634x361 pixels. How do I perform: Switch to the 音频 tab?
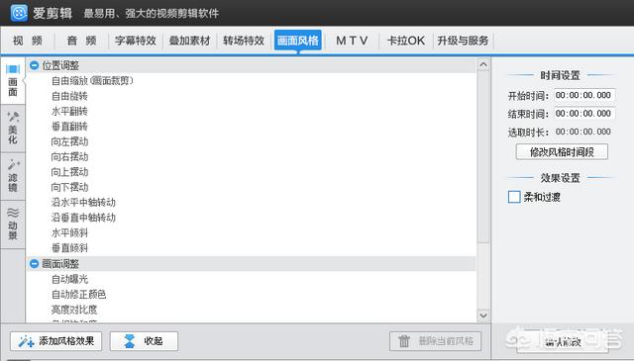pyautogui.click(x=81, y=41)
